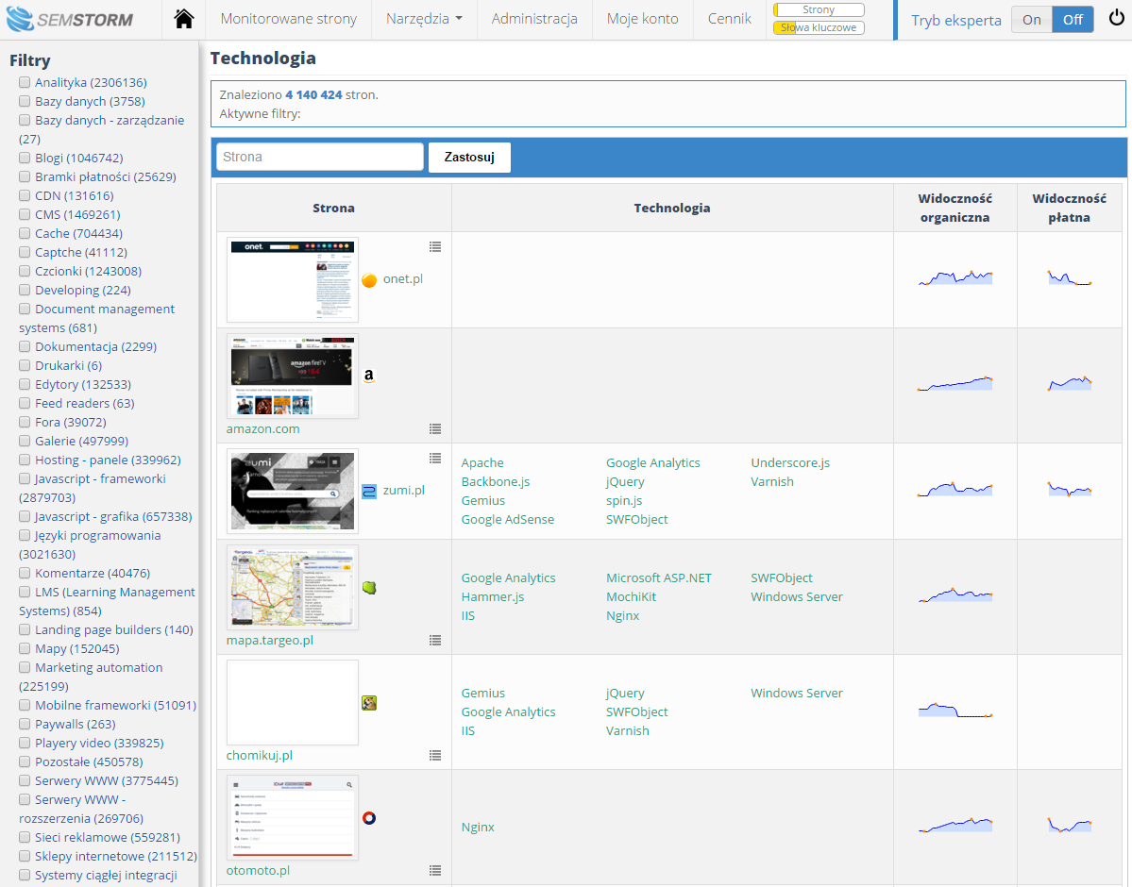Click Nginx technology for otomoto.pl
The height and width of the screenshot is (887, 1132).
pyautogui.click(x=478, y=828)
